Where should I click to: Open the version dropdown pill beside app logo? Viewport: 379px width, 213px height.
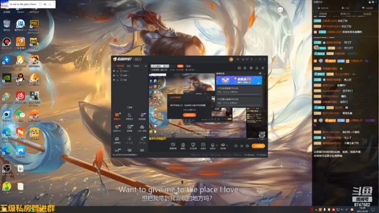pos(137,59)
